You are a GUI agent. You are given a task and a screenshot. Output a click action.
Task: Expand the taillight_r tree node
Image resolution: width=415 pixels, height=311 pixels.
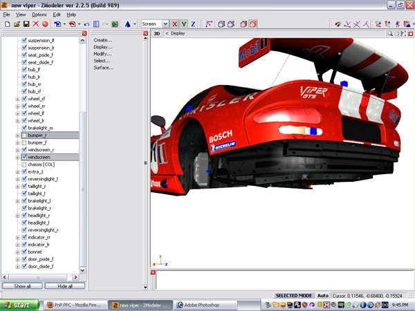coord(17,186)
